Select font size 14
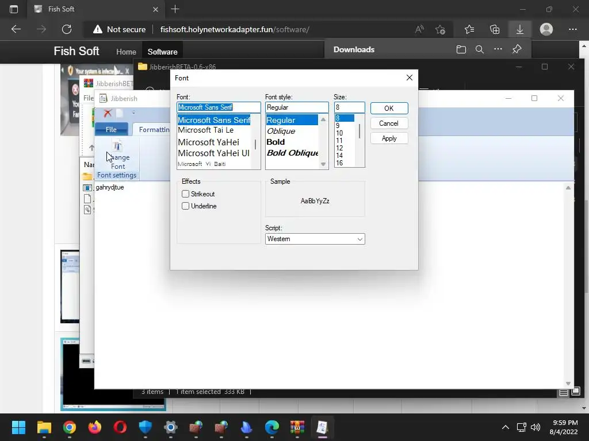 (x=339, y=156)
